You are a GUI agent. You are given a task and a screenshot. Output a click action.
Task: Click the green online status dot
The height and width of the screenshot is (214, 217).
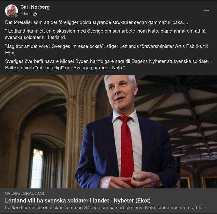point(16,15)
